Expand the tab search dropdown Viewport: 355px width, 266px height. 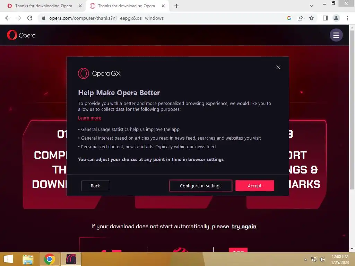[312, 6]
